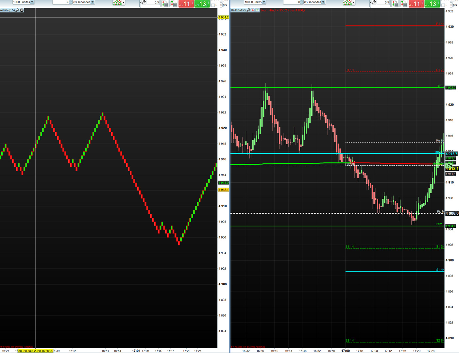459x353 pixels.
Task: Click first order-list icon in right panel toolbar
Action: (395, 4)
